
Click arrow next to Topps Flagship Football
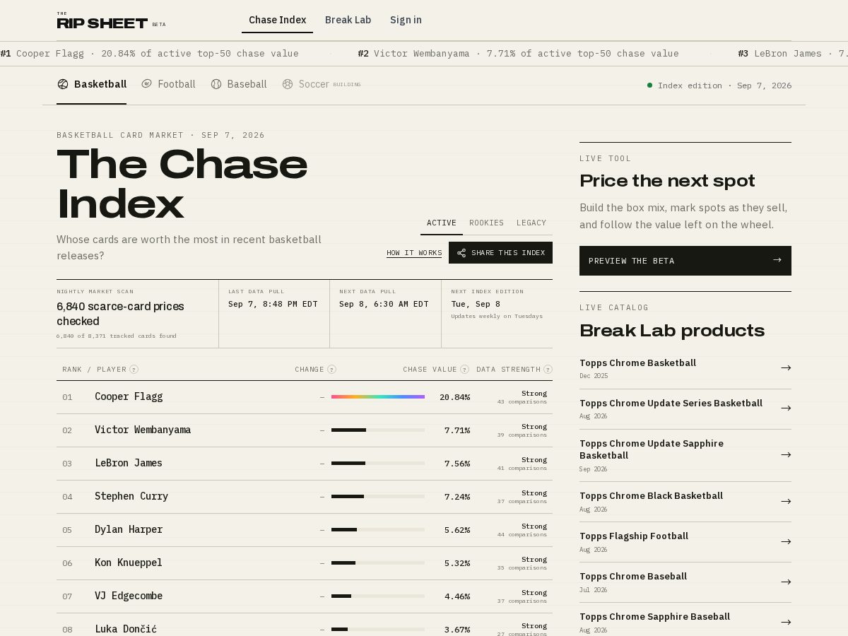(x=786, y=542)
